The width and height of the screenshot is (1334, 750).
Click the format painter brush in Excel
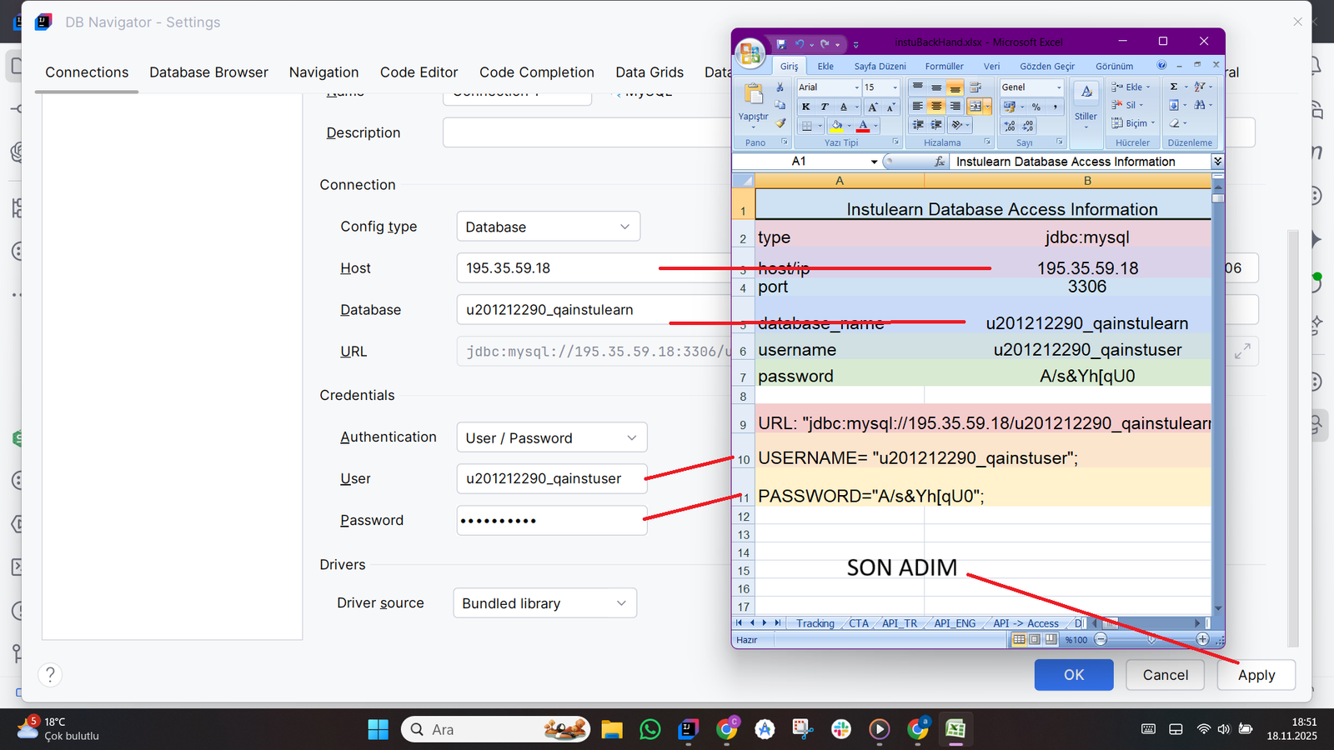(x=780, y=123)
